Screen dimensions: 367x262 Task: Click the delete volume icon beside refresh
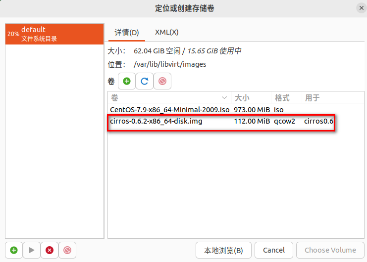[162, 81]
